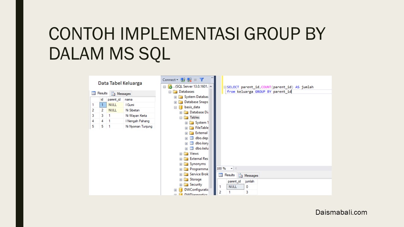Select the Storage folder in tree
Screen dimensions: 404x227
195,179
